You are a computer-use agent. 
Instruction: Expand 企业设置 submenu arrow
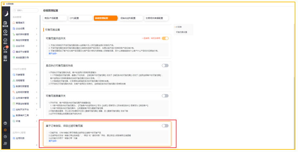tap(36, 29)
